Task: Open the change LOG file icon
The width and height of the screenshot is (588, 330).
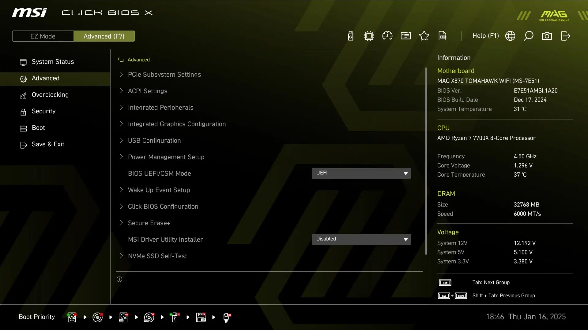Action: click(x=443, y=36)
